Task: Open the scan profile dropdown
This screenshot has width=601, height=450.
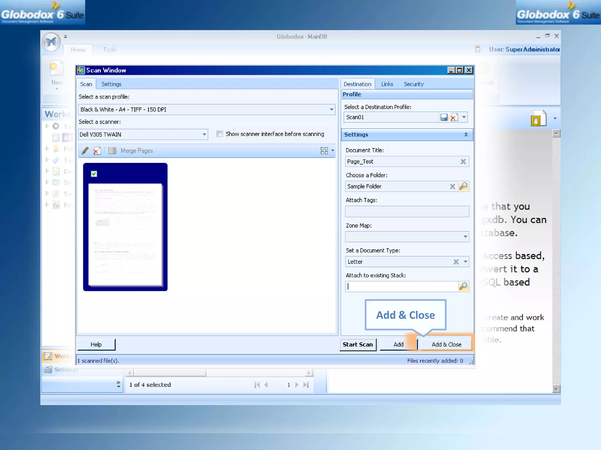Action: tap(331, 110)
